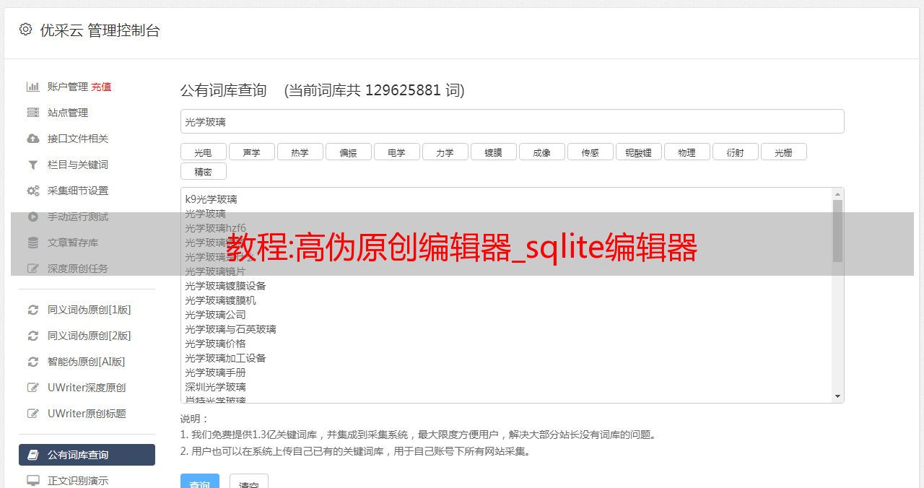Click the results list scrollbar down arrow
The height and width of the screenshot is (488, 924).
coord(837,396)
